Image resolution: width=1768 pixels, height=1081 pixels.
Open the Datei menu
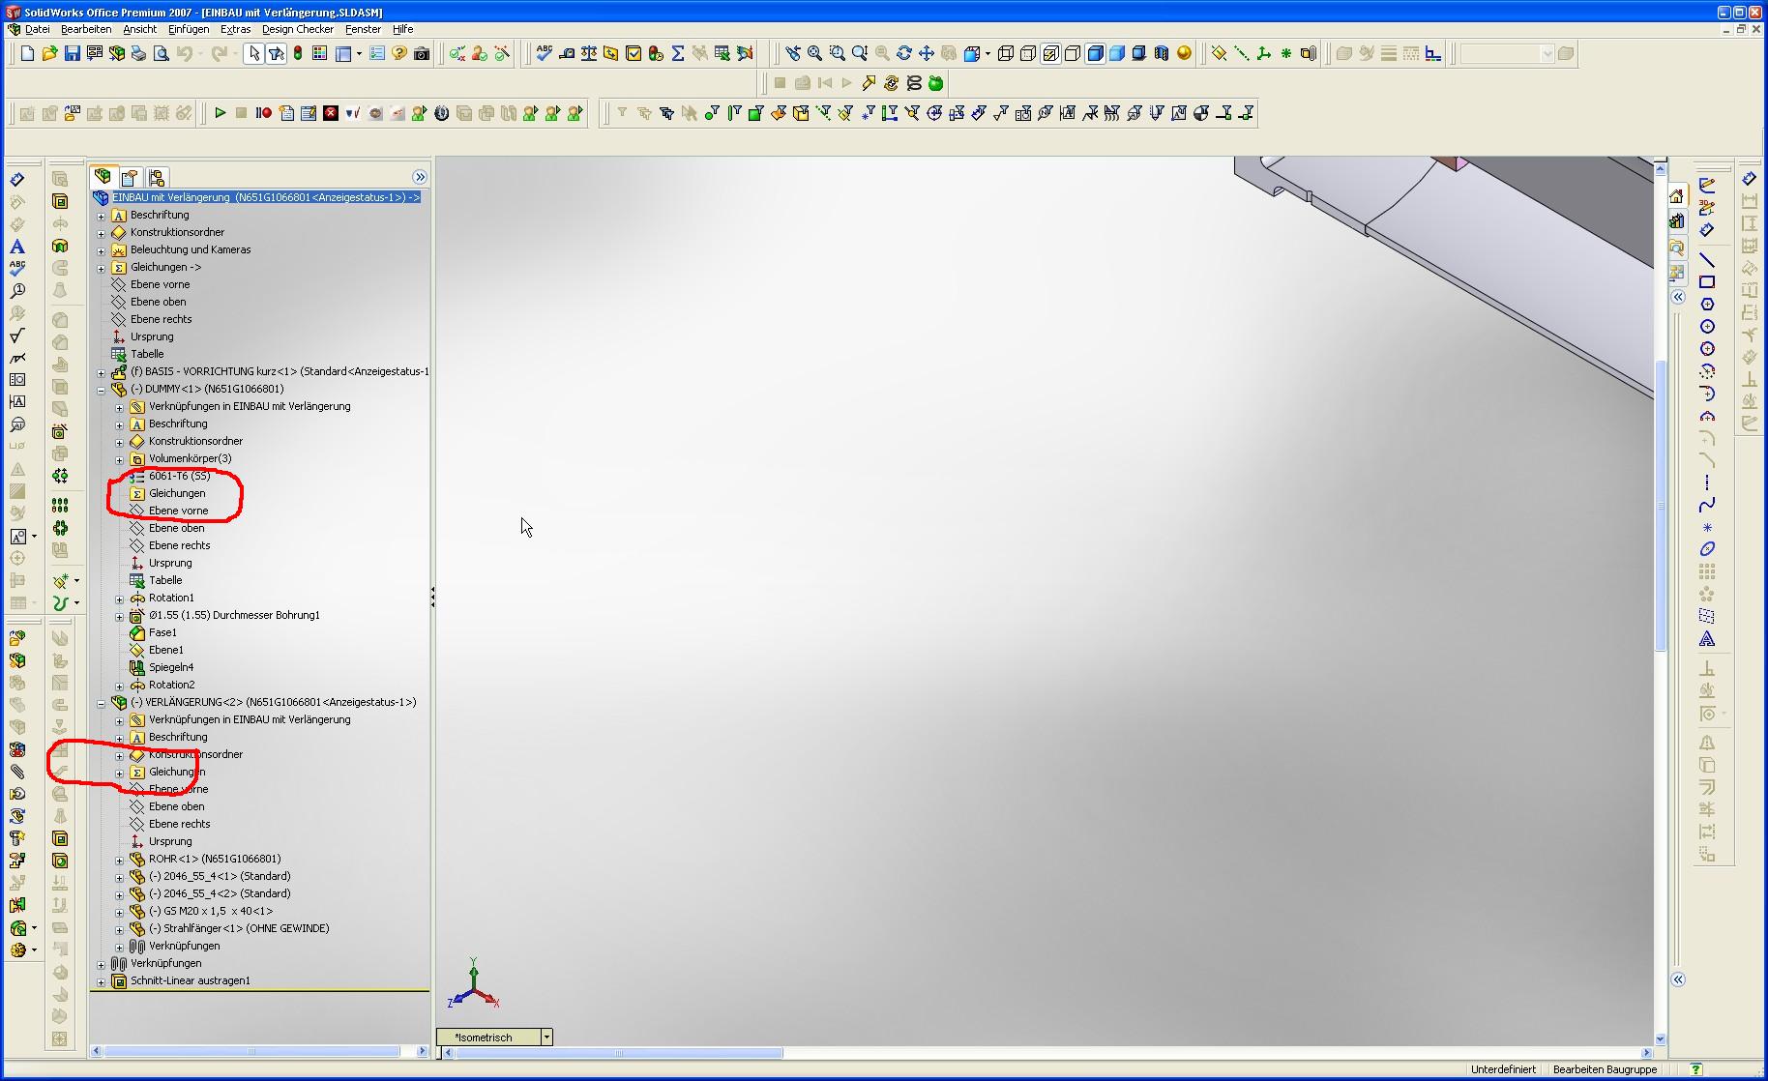pos(38,29)
